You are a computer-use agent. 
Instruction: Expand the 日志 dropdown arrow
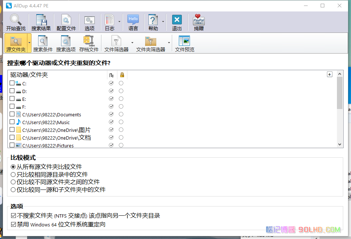(x=119, y=22)
